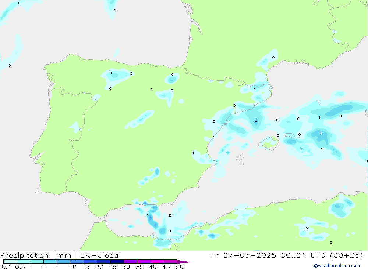Select the 25–30 mm navy legend swatch
Viewport: 368px width, 269px height.
coord(117,262)
